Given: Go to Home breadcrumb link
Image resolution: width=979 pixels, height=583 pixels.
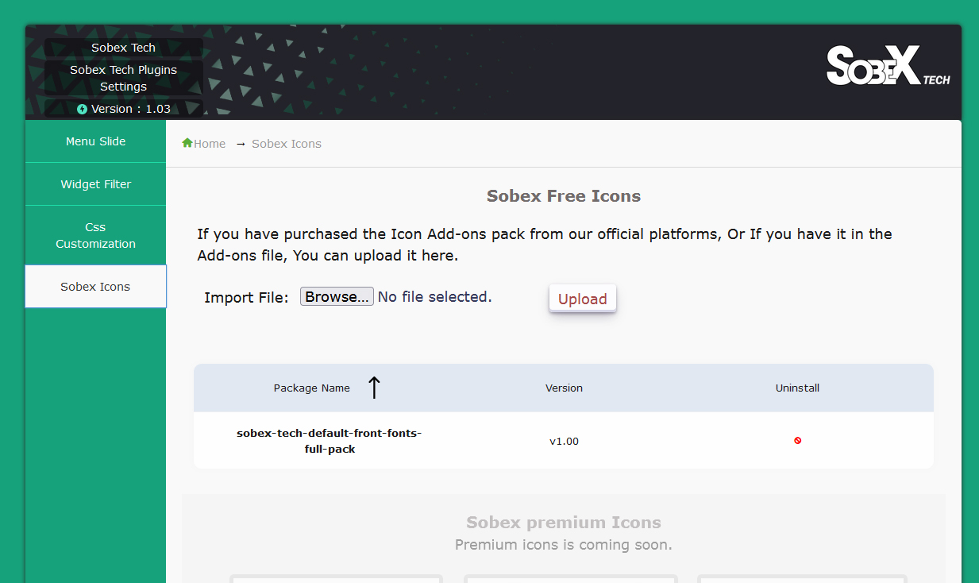Looking at the screenshot, I should click(210, 144).
